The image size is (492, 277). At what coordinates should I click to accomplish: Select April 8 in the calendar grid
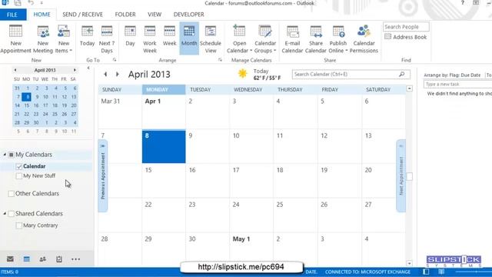tap(164, 147)
